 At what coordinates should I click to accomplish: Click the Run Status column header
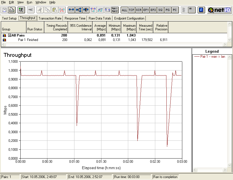coord(35,27)
